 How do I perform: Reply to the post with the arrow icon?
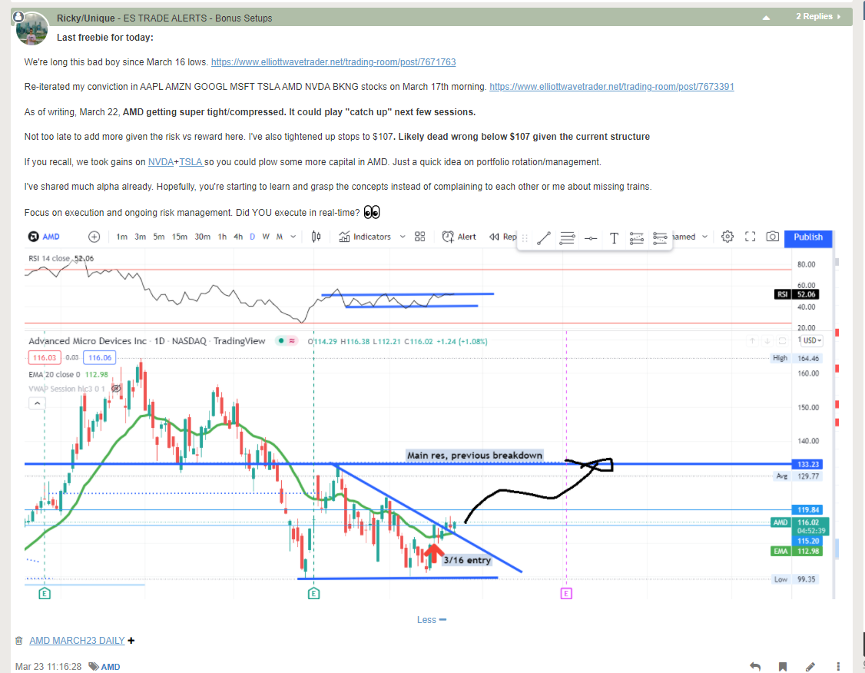coord(755,666)
